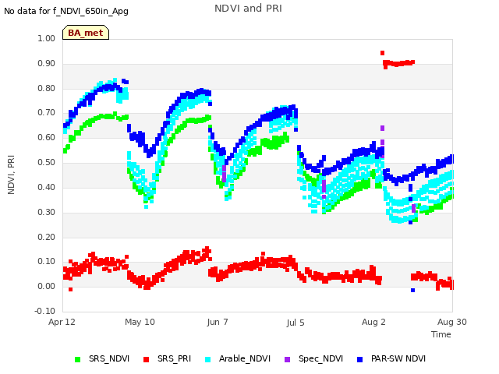Screen dimensions: 499x374
Task: Click the lone red point below 0.00 near Apr 12
Action: pos(71,289)
